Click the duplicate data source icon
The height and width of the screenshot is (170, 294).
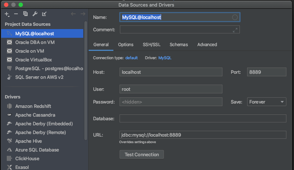coord(25,14)
